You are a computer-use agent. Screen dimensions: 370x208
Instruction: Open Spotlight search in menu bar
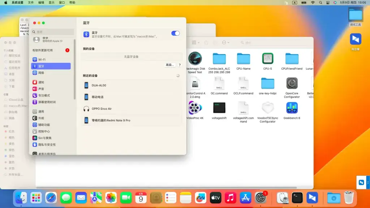point(320,3)
